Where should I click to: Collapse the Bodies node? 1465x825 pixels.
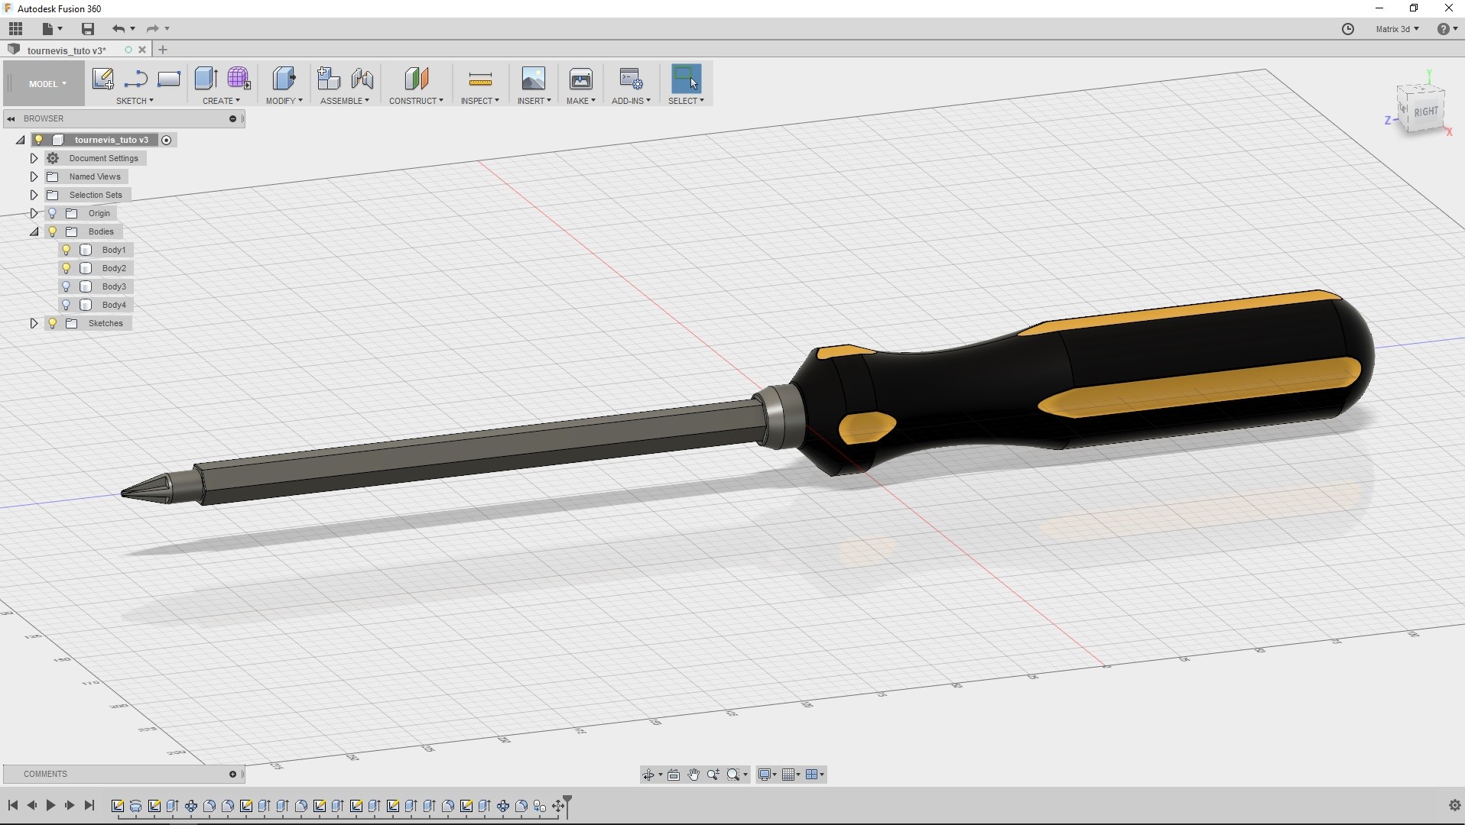tap(34, 231)
